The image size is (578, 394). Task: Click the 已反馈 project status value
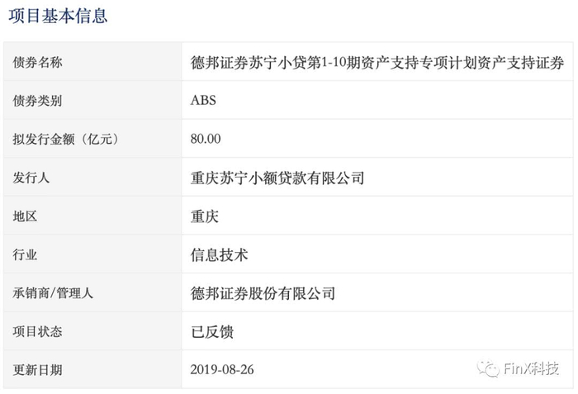click(212, 332)
